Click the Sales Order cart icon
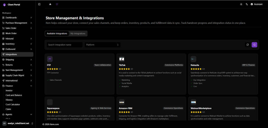 [3, 28]
